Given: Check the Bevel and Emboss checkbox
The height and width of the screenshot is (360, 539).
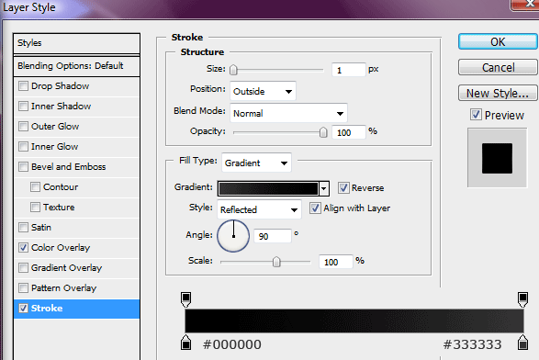Looking at the screenshot, I should [23, 167].
